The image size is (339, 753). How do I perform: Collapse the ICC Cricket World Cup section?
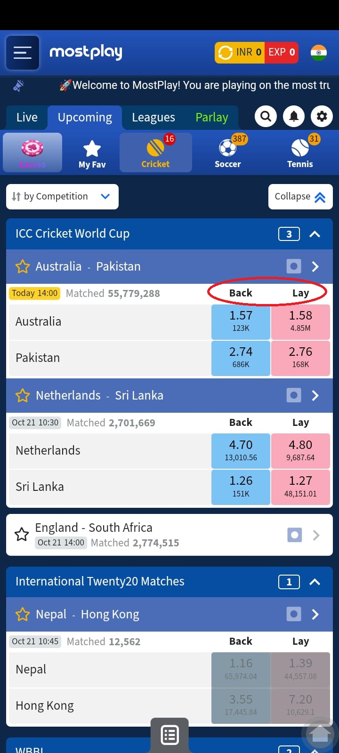(315, 234)
